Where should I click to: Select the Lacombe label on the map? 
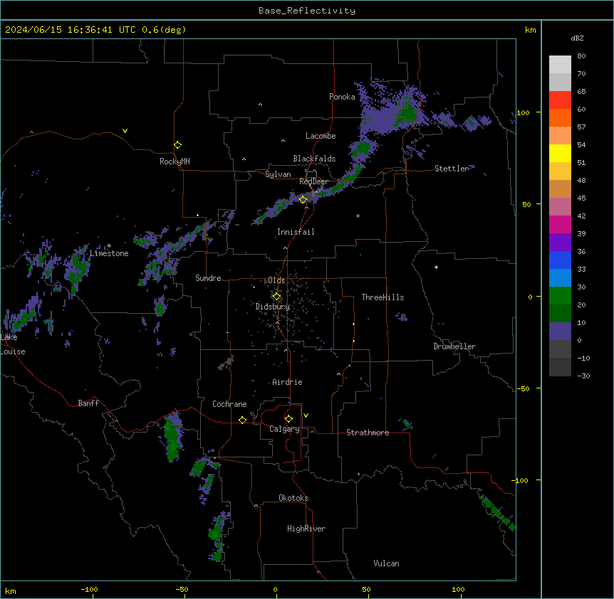tap(321, 136)
